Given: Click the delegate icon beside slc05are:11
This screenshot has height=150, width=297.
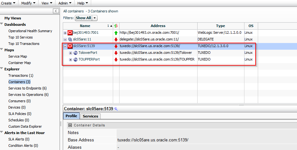Looking at the screenshot, I should [70, 39].
